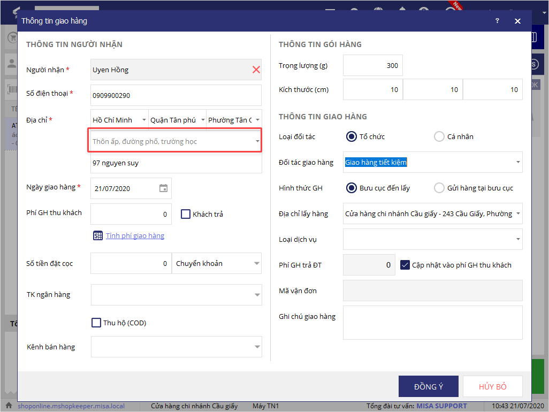Open help with the question mark icon
Viewport: 549px width, 412px height.
tap(497, 21)
